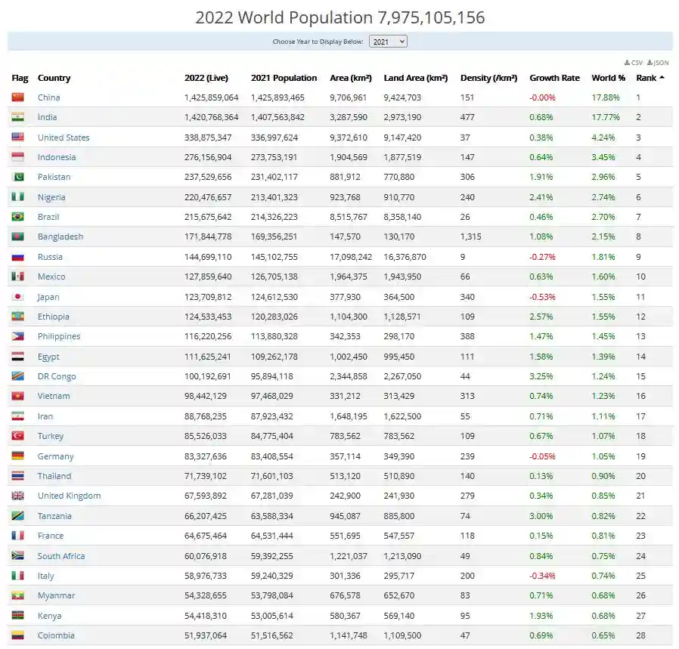This screenshot has width=679, height=649.
Task: Download the table as CSV
Action: click(634, 63)
